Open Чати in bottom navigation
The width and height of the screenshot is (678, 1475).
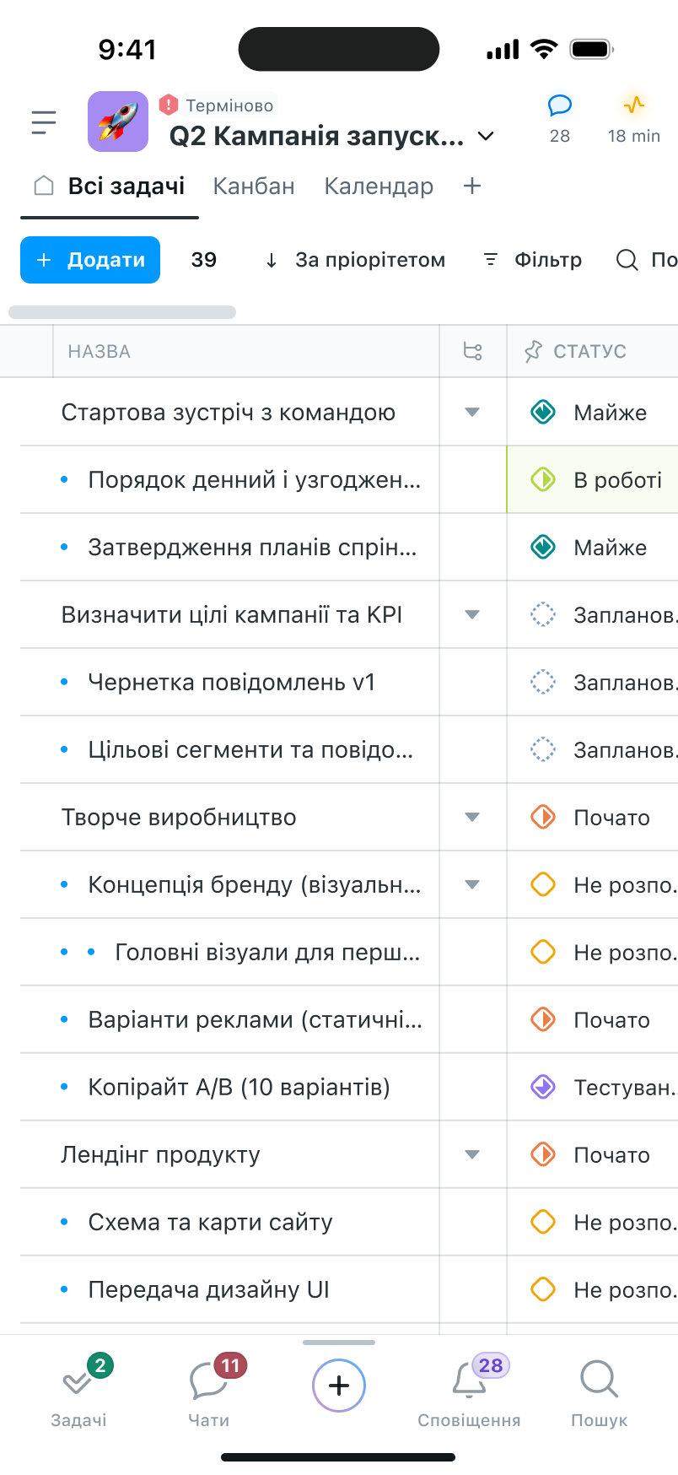pyautogui.click(x=209, y=1392)
